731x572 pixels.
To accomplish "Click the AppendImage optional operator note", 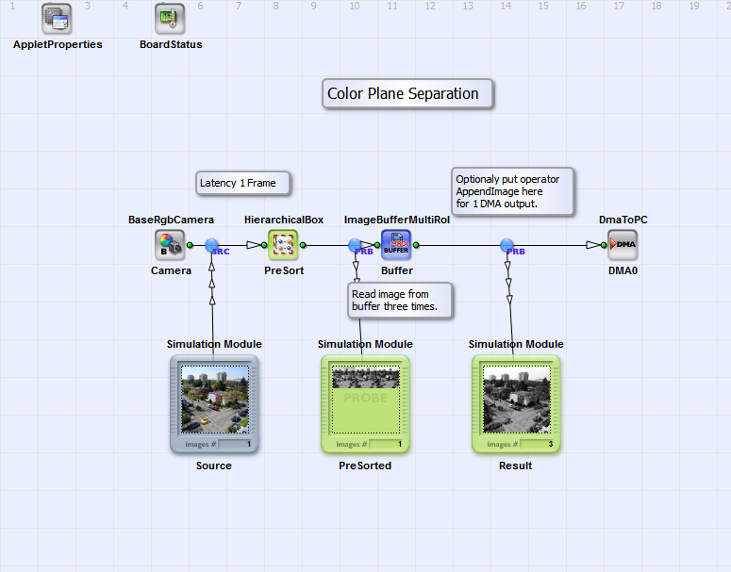I will click(x=512, y=191).
